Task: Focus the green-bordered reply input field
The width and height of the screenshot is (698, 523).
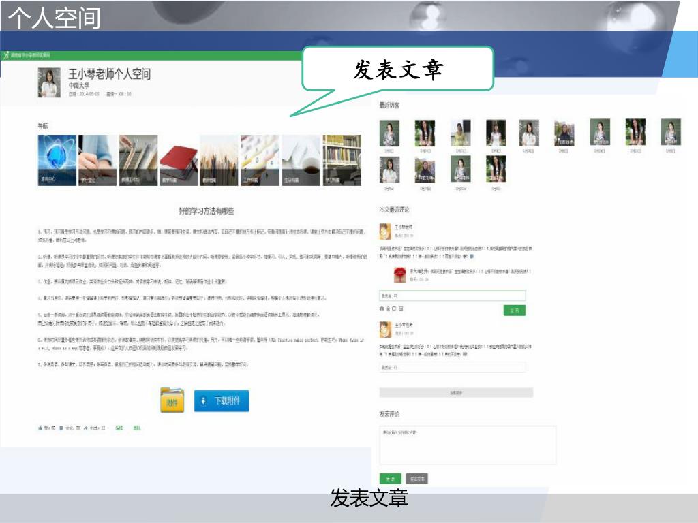Action: point(453,296)
